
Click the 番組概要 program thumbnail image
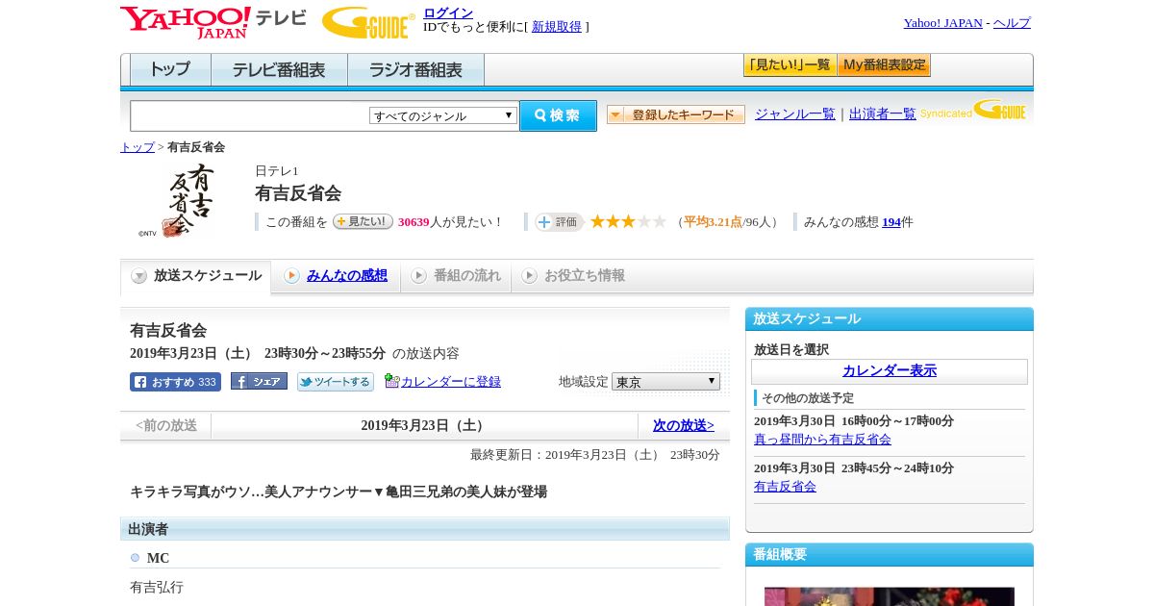890,596
